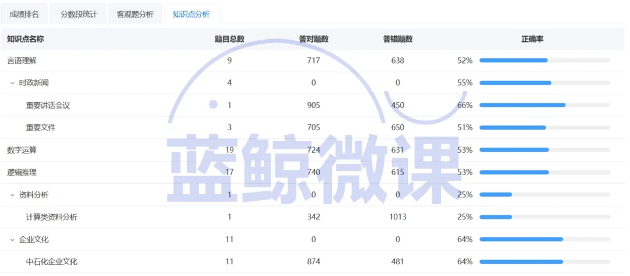
Task: Click 342 correct count for 计算类资料分析
Action: click(314, 217)
